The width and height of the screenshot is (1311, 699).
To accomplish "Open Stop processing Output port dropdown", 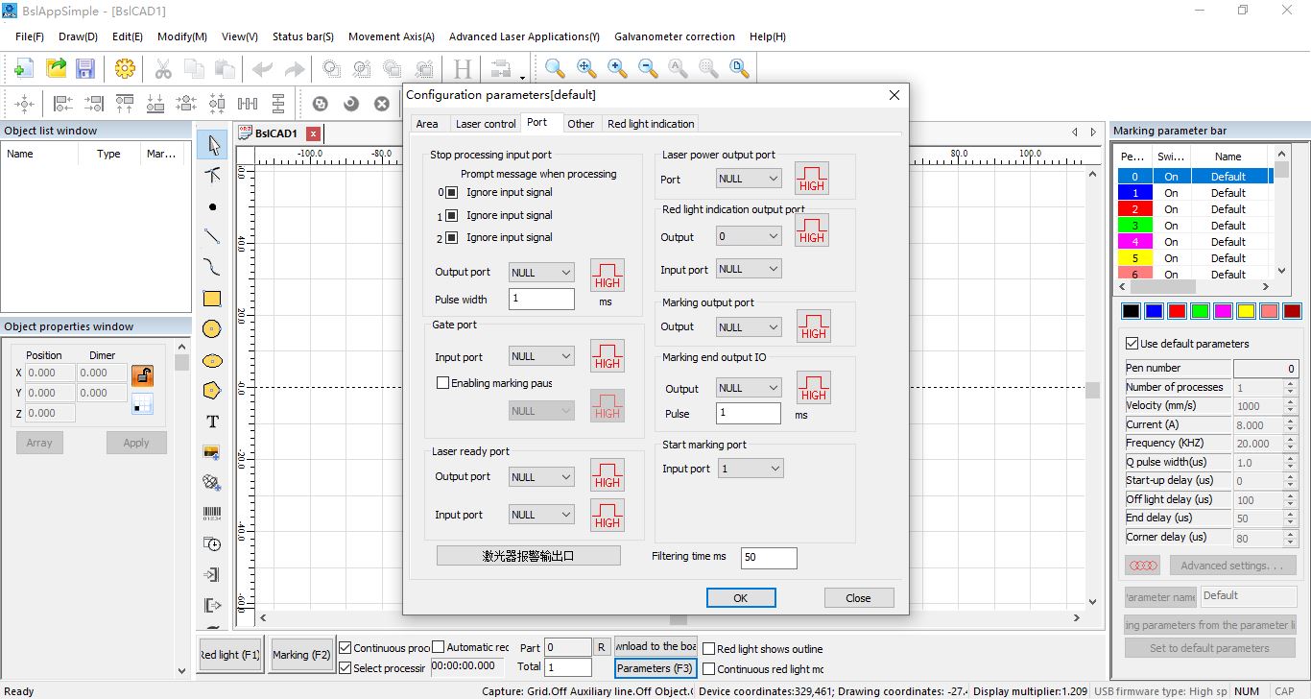I will click(541, 273).
